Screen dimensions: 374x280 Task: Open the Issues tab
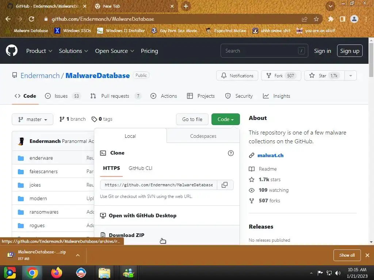[63, 96]
